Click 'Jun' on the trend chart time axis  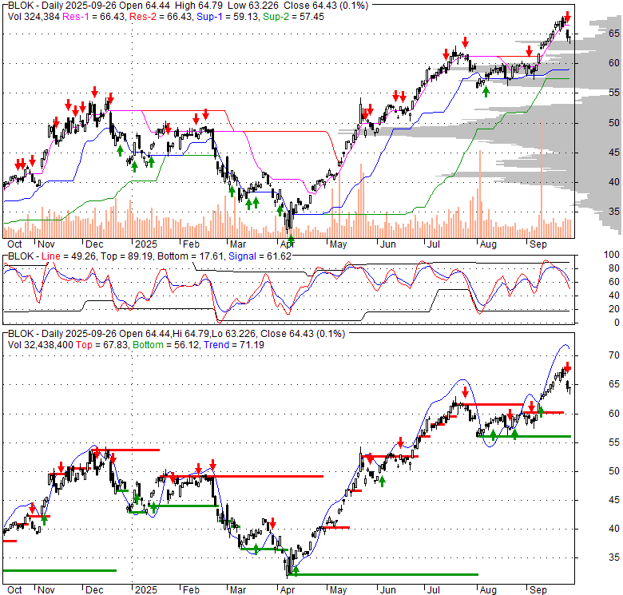[x=388, y=590]
